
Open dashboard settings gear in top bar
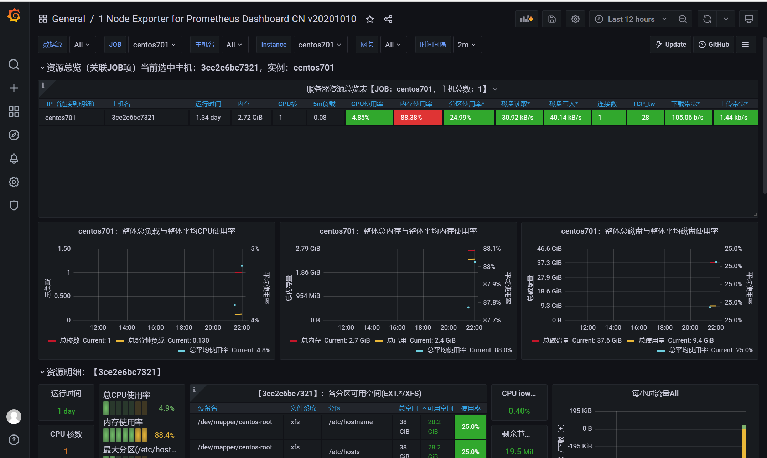pos(575,19)
